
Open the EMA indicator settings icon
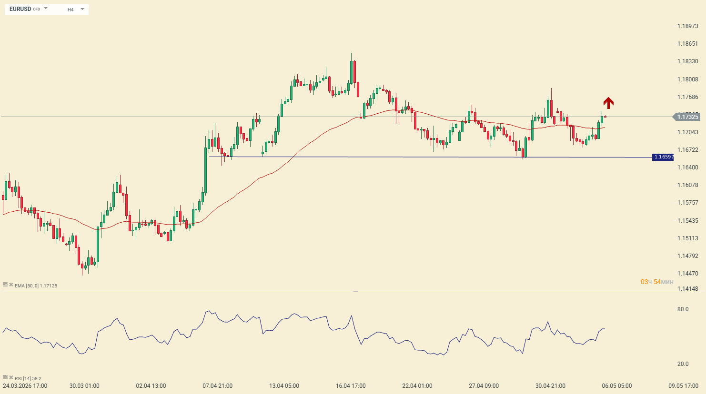click(x=5, y=284)
